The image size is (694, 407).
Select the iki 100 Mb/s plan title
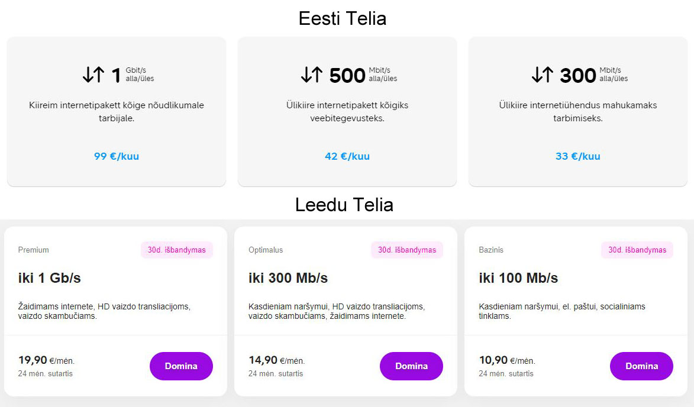[518, 278]
